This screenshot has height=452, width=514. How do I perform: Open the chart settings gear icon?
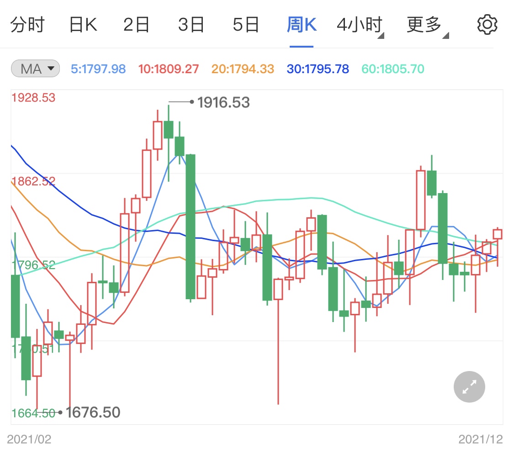click(487, 24)
